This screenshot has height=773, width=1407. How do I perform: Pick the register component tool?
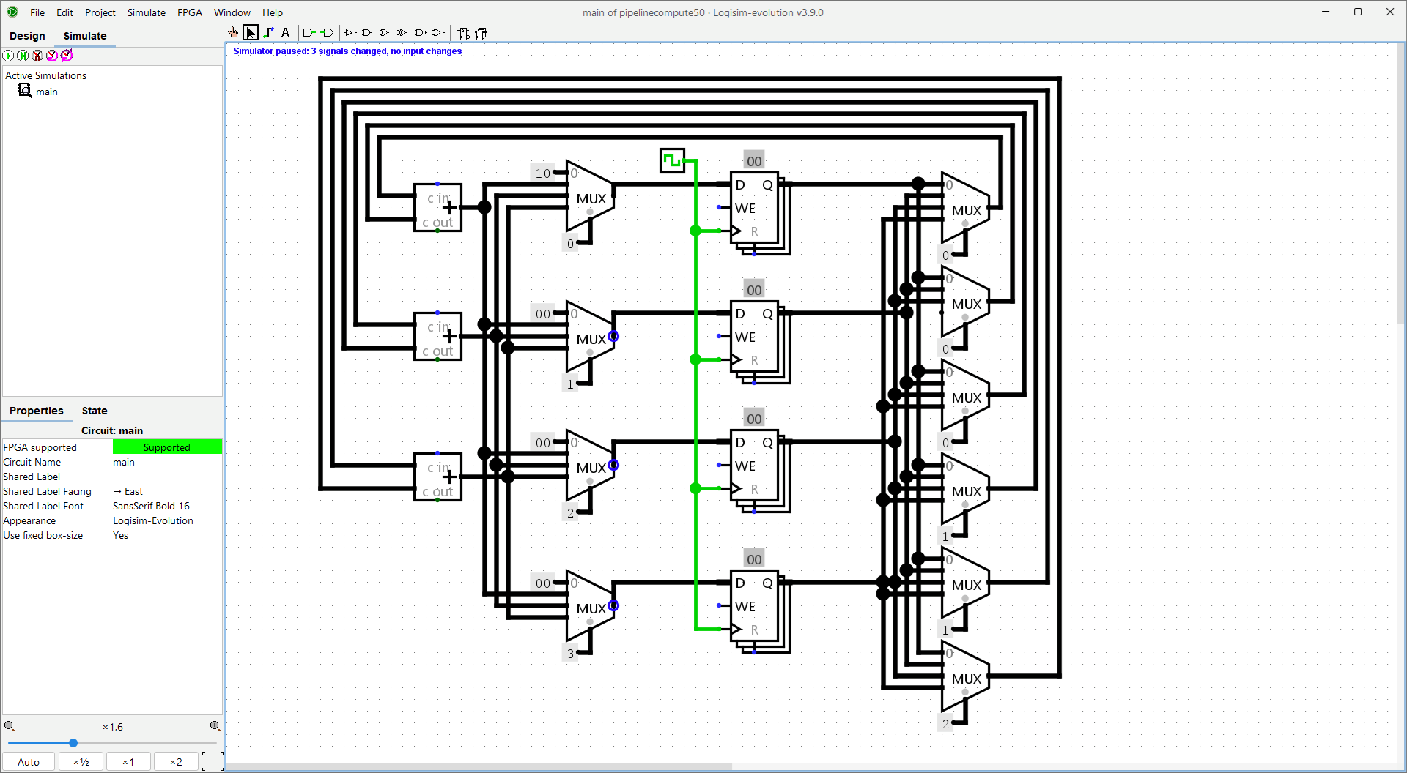tap(481, 33)
